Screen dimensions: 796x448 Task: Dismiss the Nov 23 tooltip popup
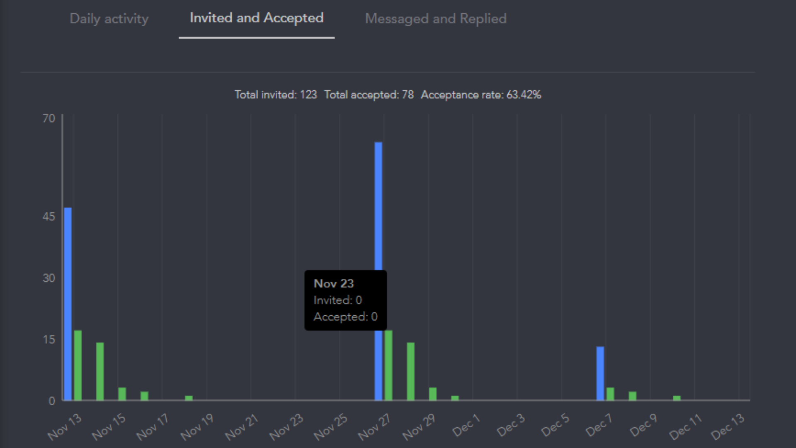pos(346,300)
